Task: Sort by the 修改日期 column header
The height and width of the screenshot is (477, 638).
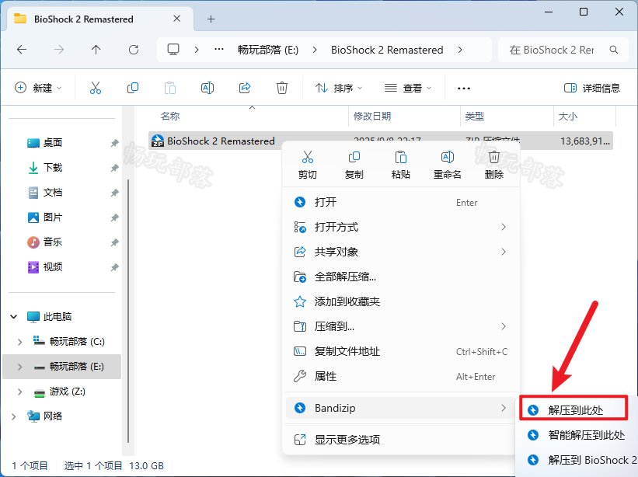Action: point(372,117)
